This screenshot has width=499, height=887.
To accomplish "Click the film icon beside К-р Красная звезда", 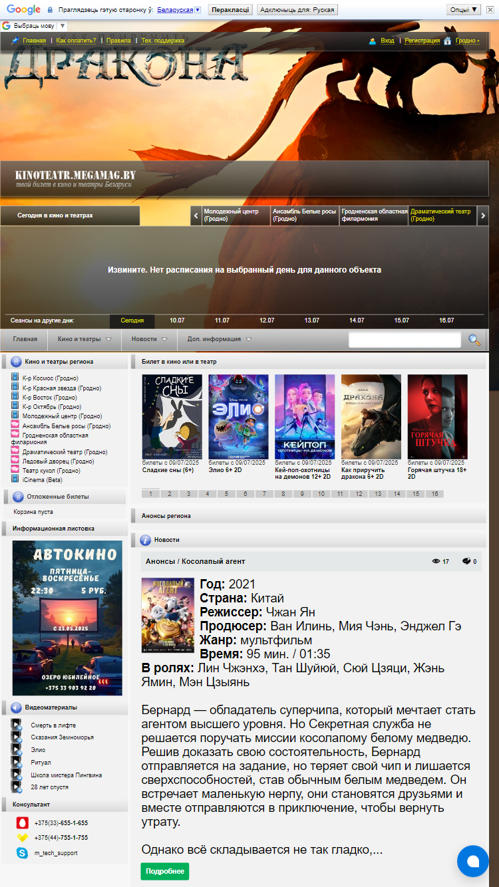I will (x=16, y=388).
